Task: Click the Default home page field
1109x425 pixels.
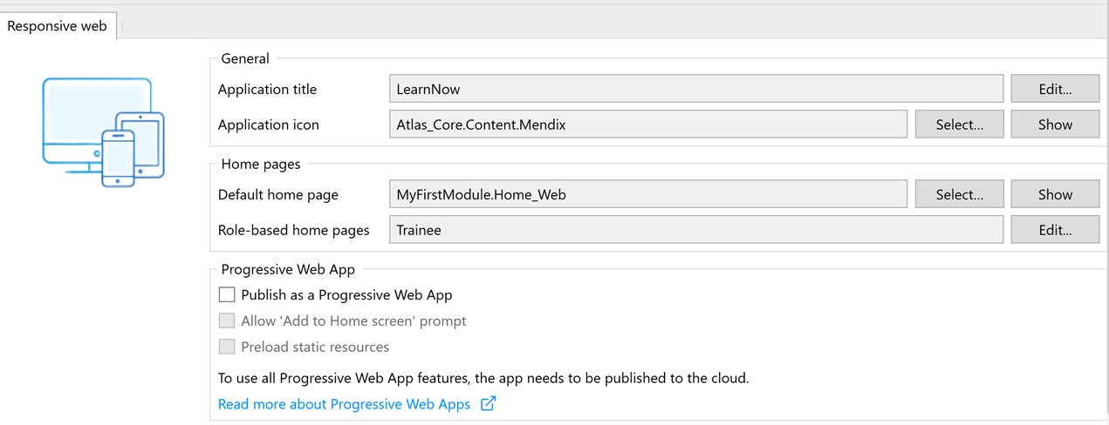Action: point(647,195)
